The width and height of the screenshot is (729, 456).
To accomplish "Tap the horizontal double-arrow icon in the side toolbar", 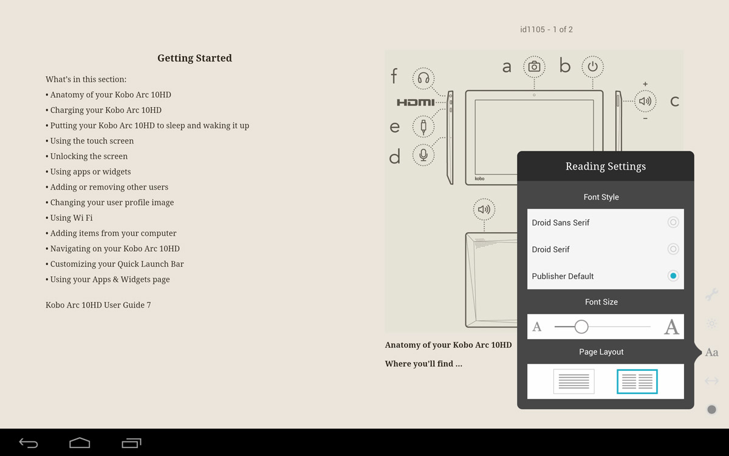I will click(711, 381).
